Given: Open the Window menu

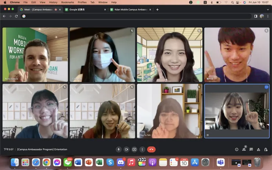Looking at the screenshot, I should click(103, 2).
